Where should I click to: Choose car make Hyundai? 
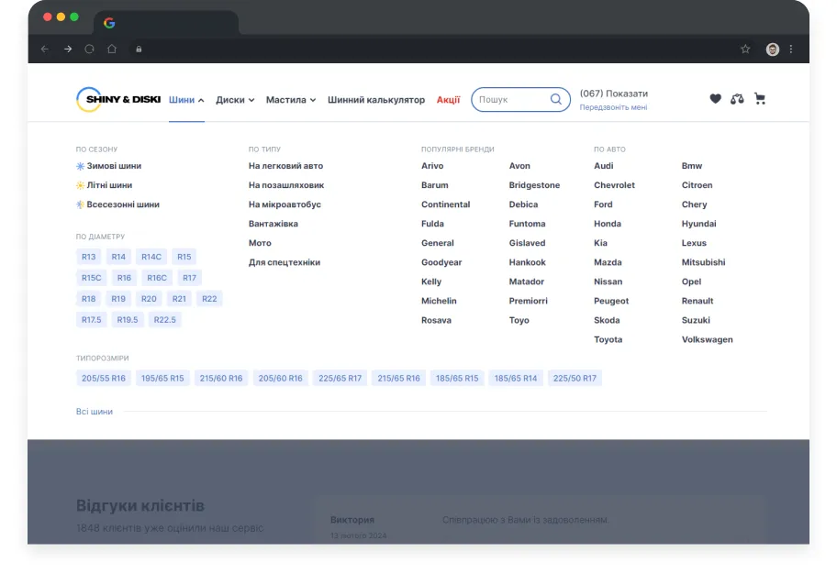pos(698,224)
